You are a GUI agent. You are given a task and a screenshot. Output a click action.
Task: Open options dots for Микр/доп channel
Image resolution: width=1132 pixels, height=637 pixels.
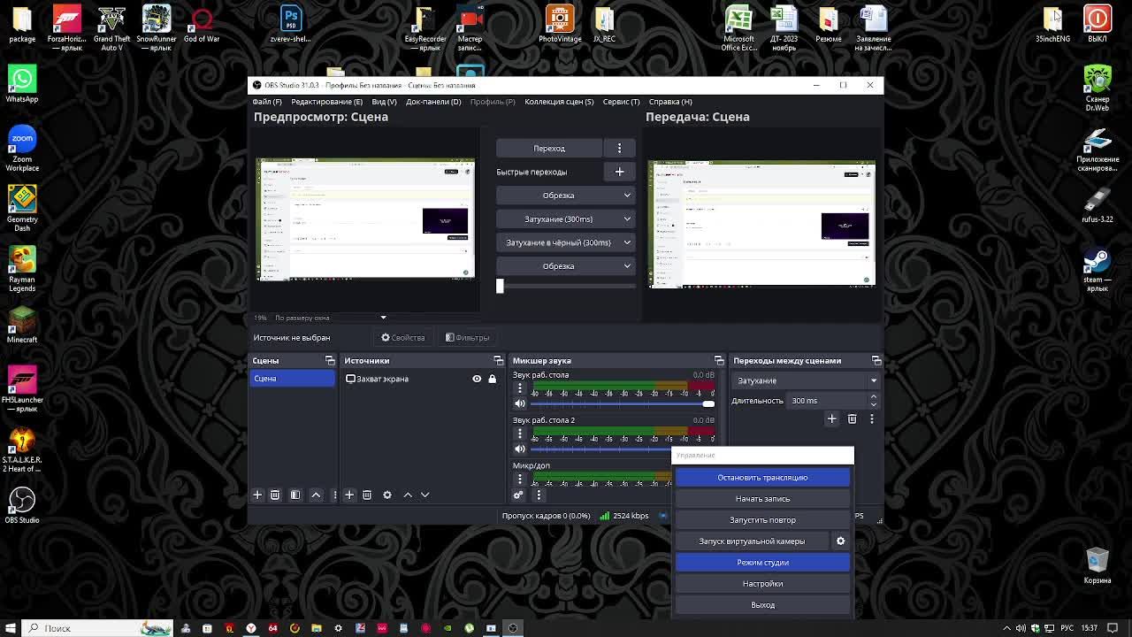520,479
